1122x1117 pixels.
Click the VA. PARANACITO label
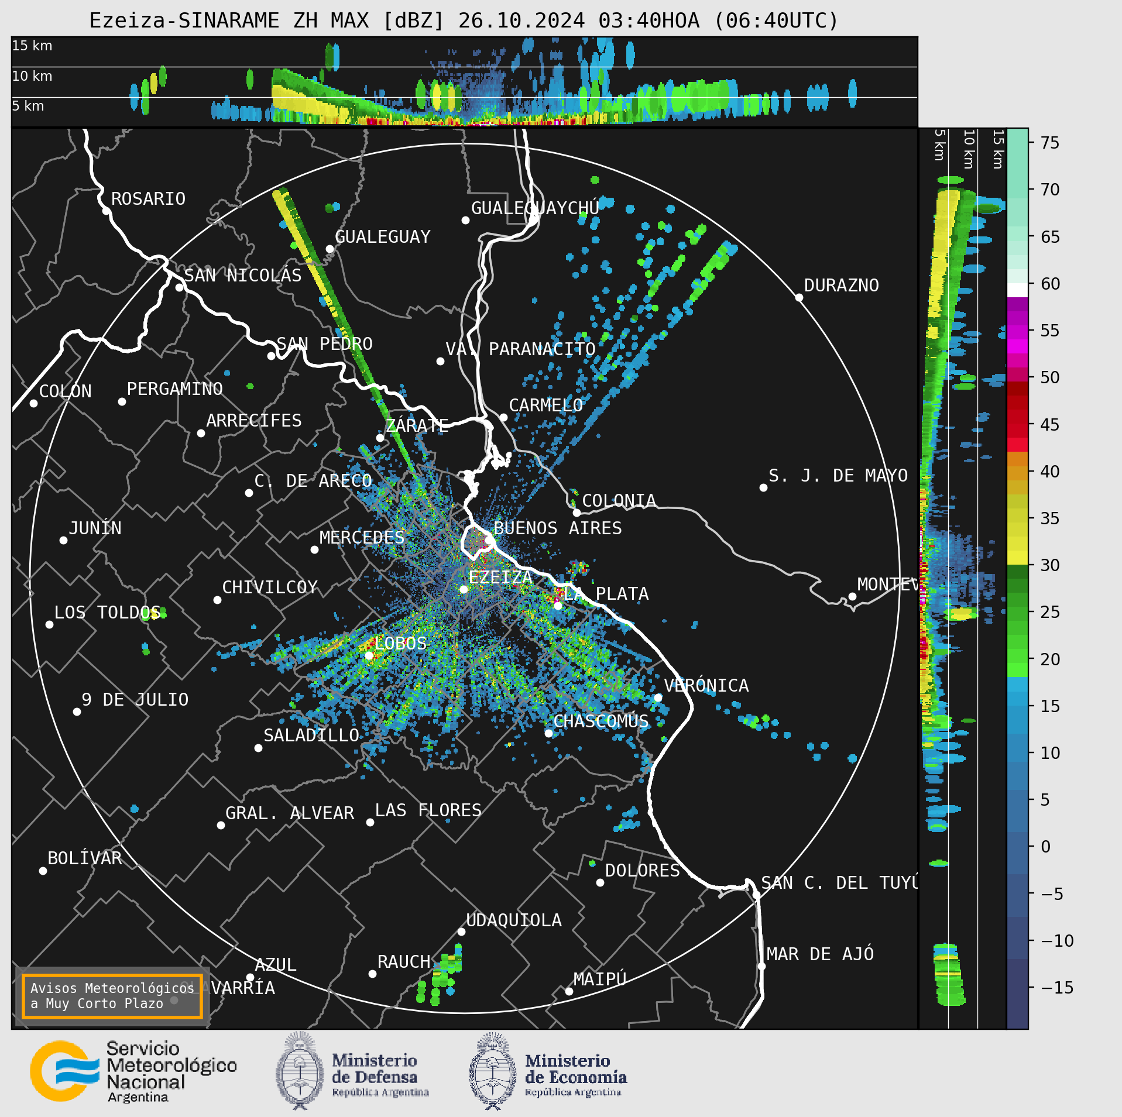[521, 349]
